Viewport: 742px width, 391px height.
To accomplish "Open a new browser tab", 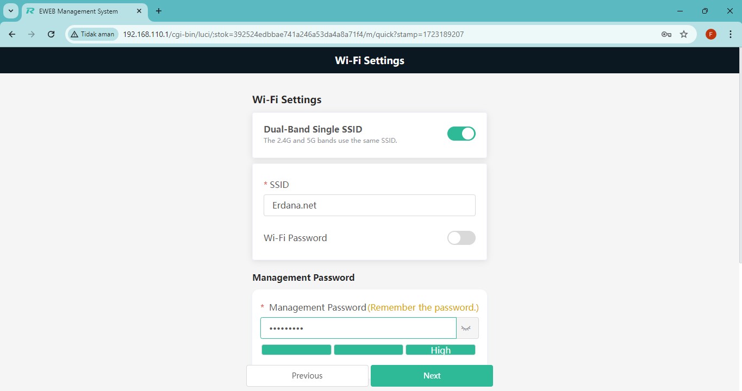I will point(159,11).
